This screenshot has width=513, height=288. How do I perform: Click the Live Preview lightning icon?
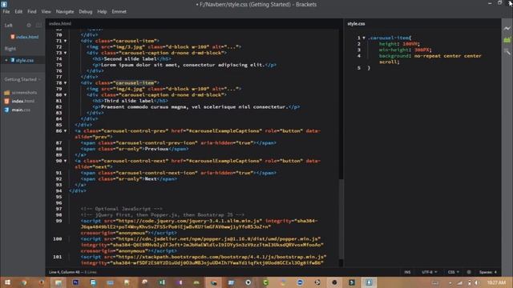click(x=507, y=29)
